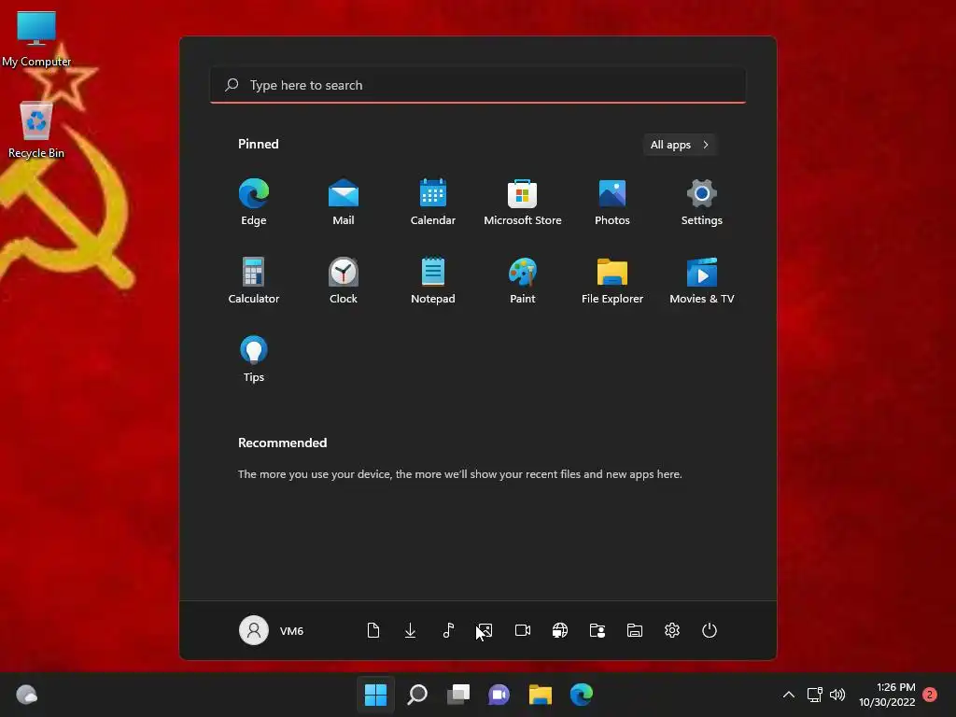Open Chat app on the taskbar
This screenshot has height=717, width=956.
pos(499,695)
